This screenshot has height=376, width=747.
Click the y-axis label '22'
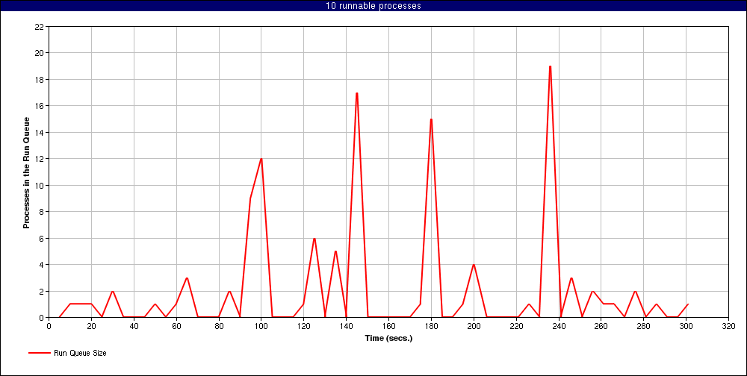coord(40,27)
